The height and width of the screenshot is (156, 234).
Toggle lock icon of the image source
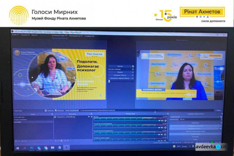point(91,117)
